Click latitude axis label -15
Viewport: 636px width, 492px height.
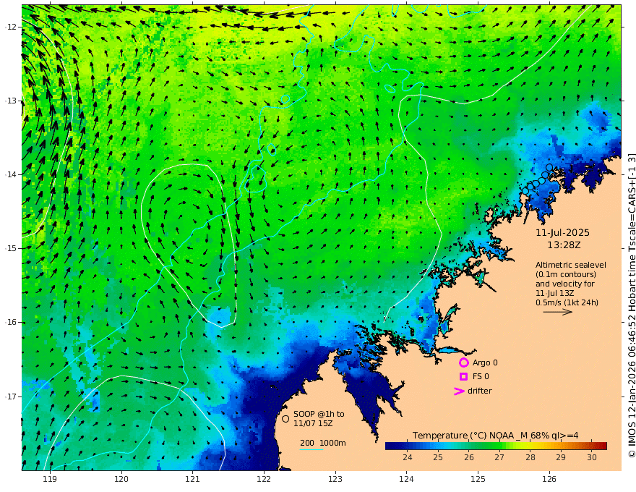[x=11, y=248]
